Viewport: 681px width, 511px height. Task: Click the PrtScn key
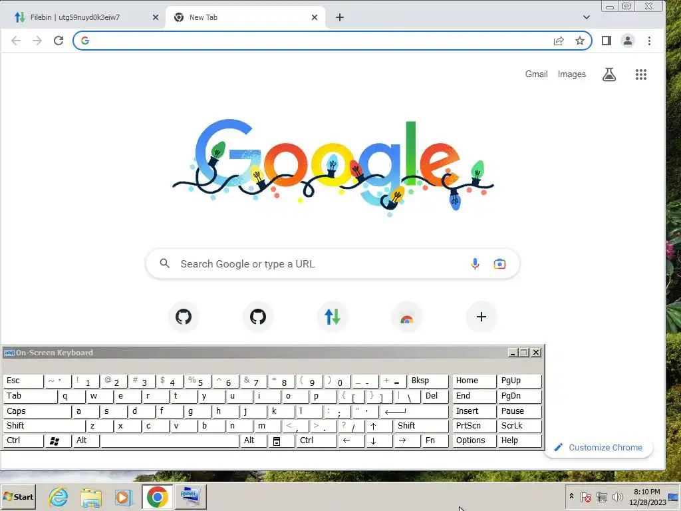tap(475, 426)
